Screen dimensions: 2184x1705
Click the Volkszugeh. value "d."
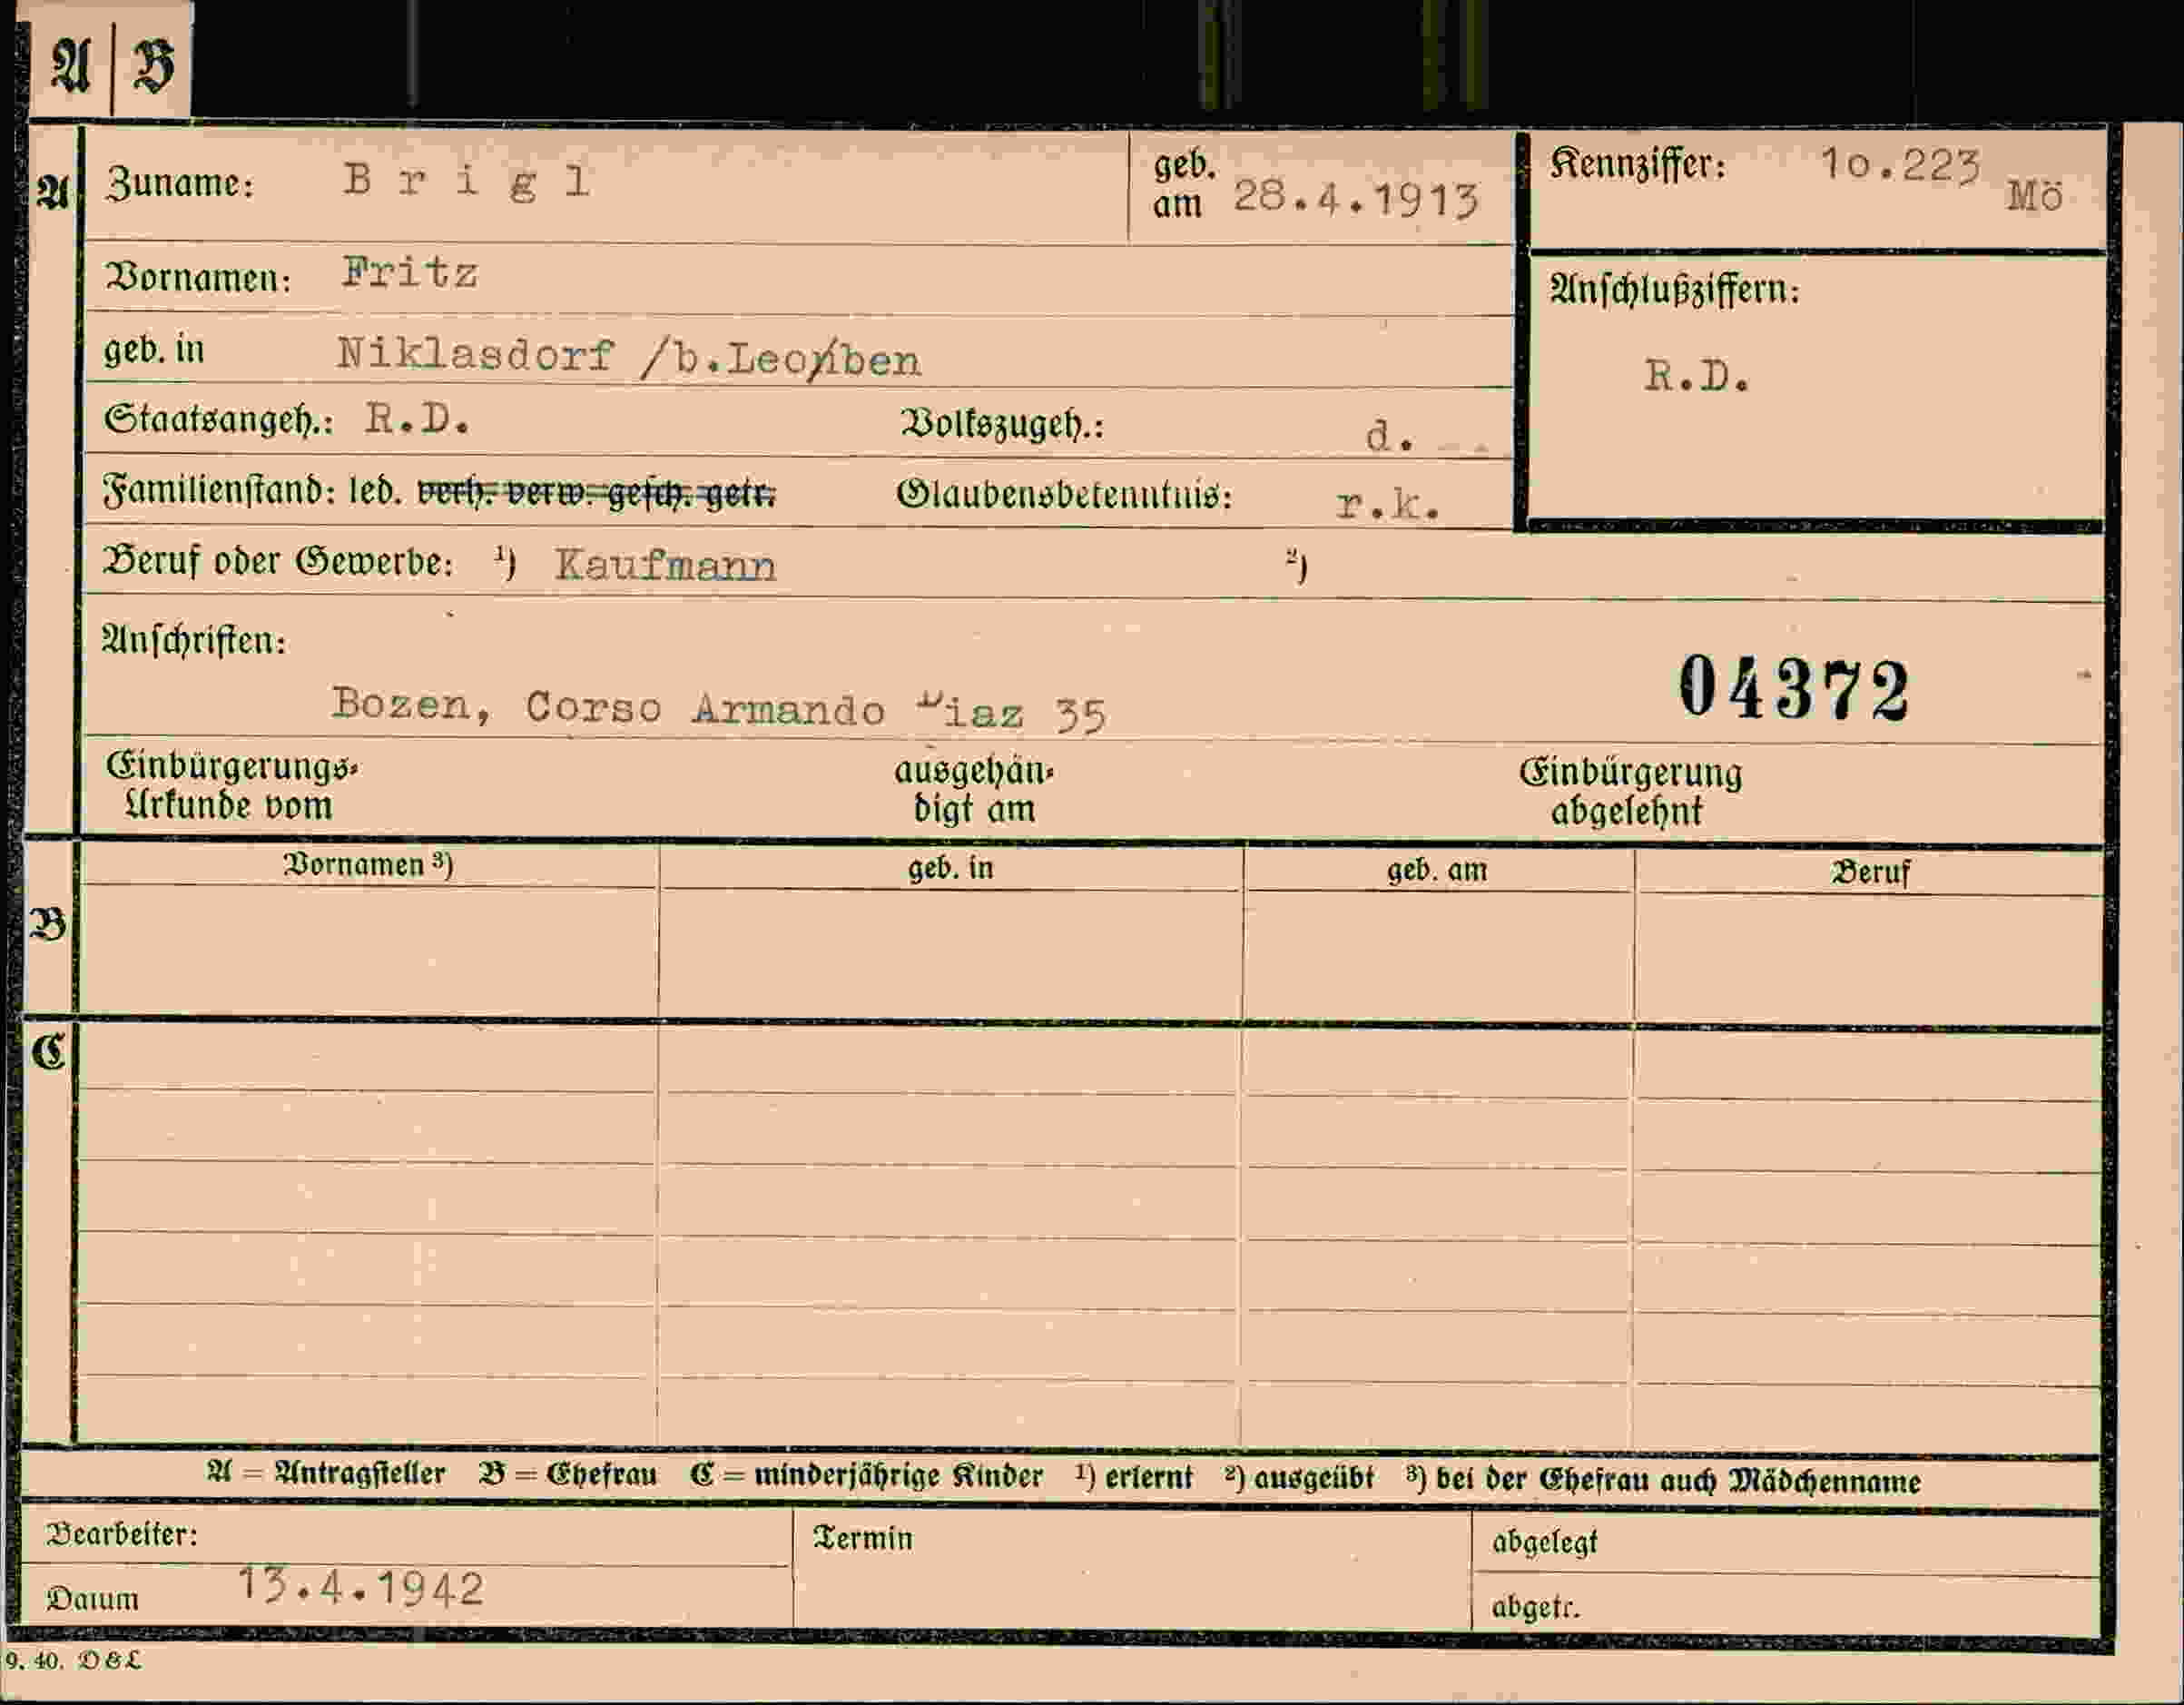(1389, 436)
